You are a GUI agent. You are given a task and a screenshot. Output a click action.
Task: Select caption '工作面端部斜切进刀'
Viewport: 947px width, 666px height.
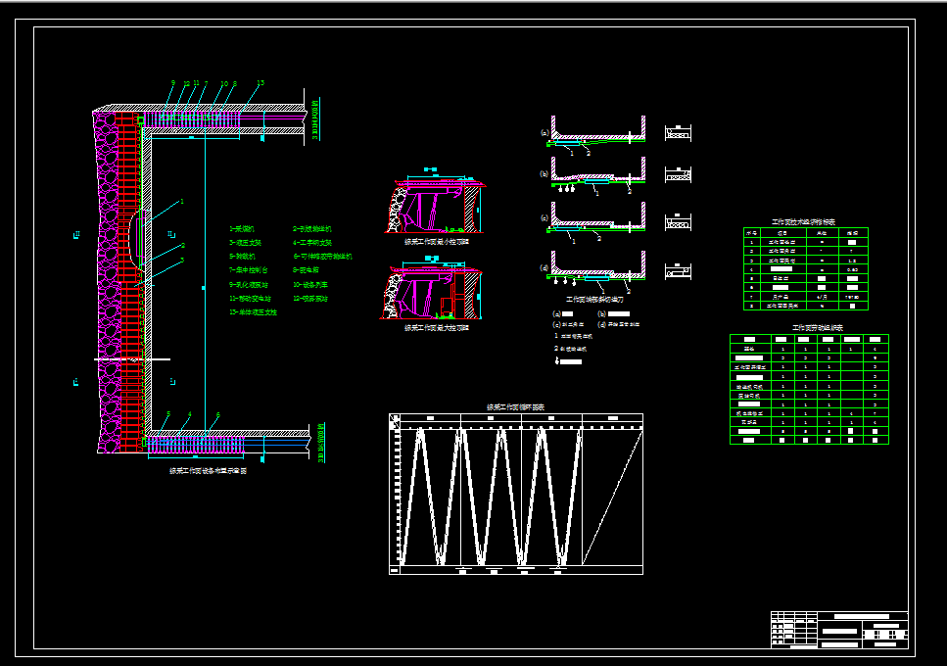(x=594, y=299)
